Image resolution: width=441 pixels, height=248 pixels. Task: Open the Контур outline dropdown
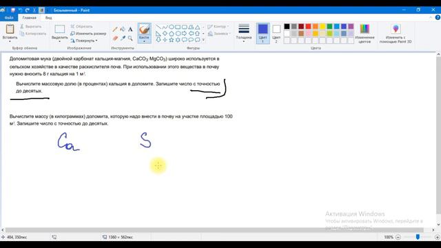click(218, 26)
